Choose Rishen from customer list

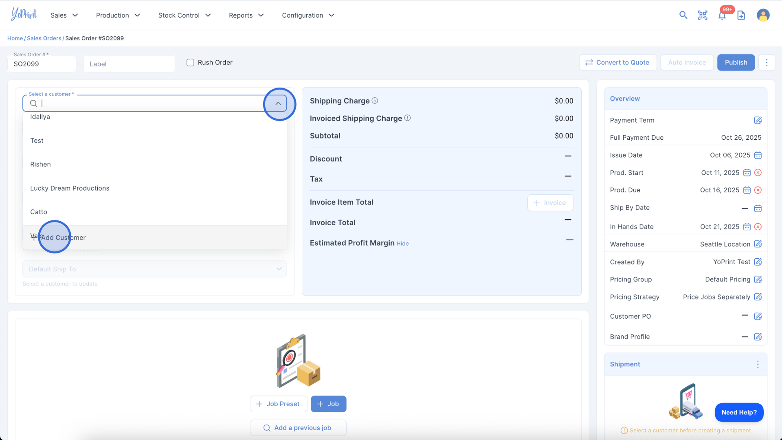coord(40,164)
